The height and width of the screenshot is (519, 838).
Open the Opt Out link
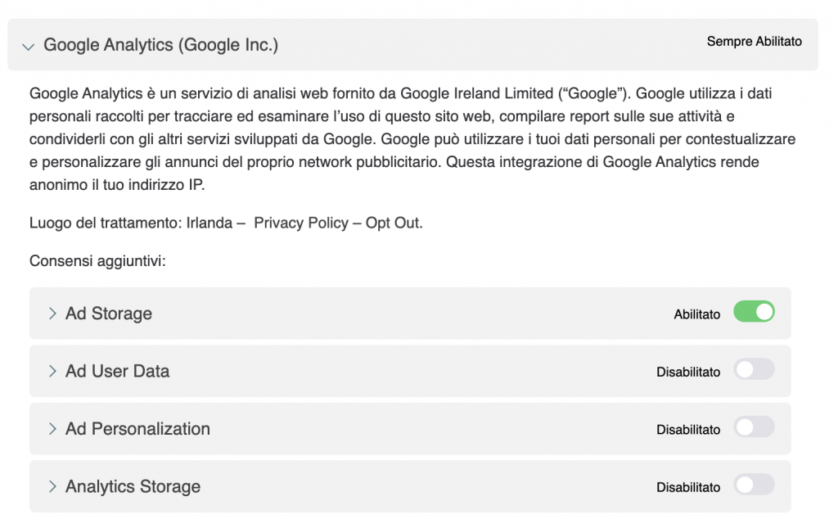point(393,223)
